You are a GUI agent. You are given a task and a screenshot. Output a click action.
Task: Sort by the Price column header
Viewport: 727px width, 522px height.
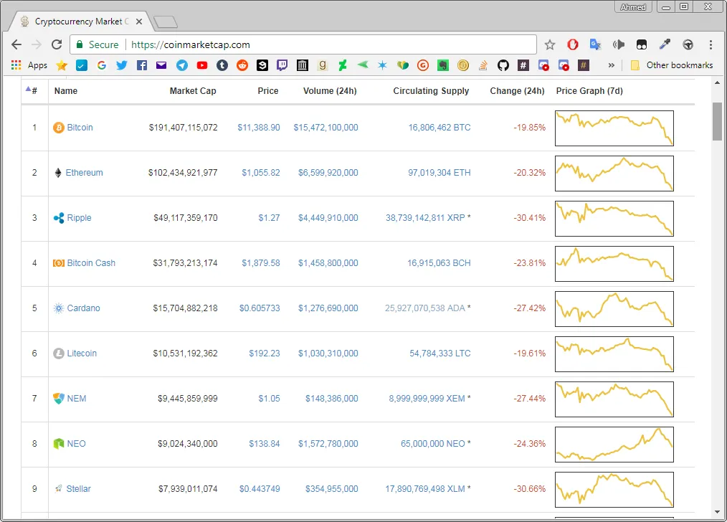tap(268, 91)
